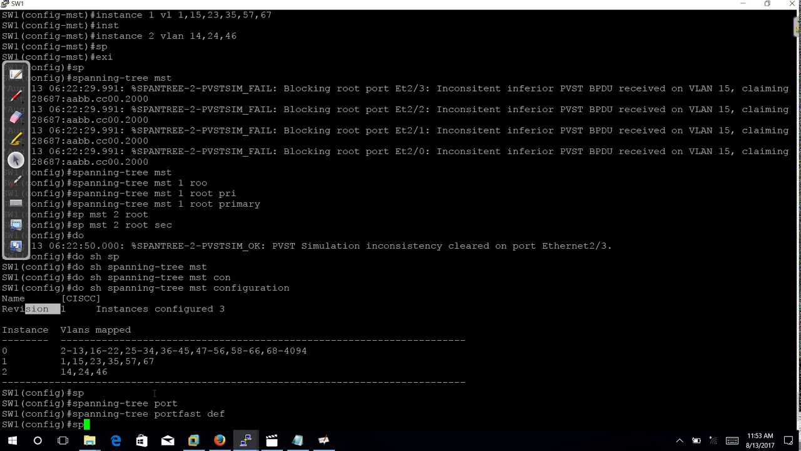Switch to Firefox on the taskbar
This screenshot has width=801, height=451.
pyautogui.click(x=219, y=441)
